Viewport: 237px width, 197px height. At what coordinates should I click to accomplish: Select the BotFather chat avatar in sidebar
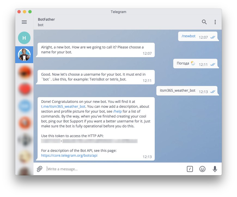tap(24, 55)
